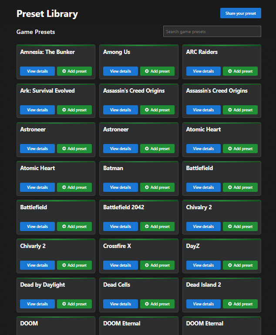Open details for Crossfire X preset

click(121, 265)
